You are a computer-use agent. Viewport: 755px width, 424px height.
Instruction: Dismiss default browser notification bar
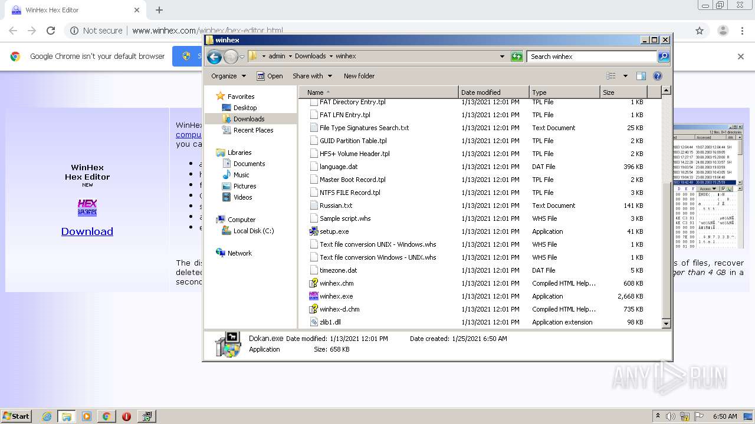pos(741,57)
